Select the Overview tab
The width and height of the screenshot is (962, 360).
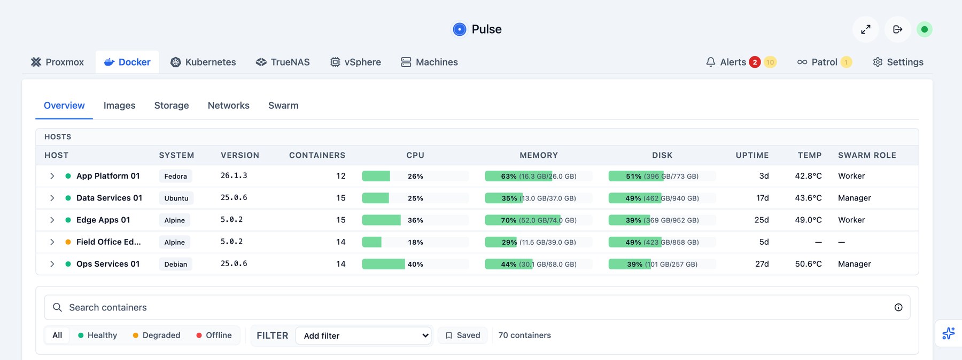64,106
